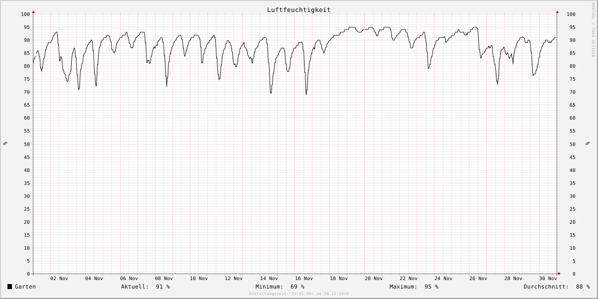Click the Minimum value 69 %

[x=298, y=287]
